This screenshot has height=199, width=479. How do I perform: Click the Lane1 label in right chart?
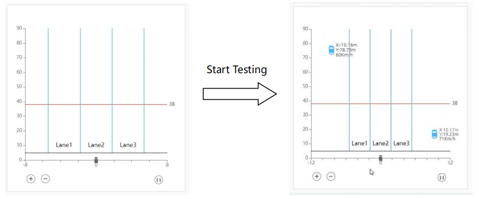360,143
